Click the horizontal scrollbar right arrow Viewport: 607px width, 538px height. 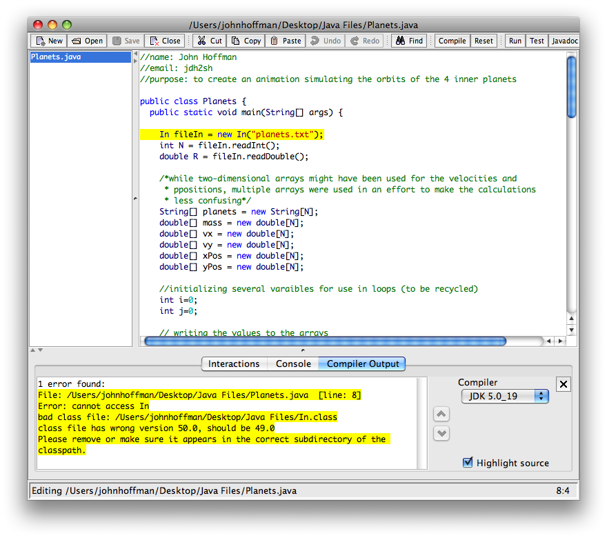tap(561, 341)
